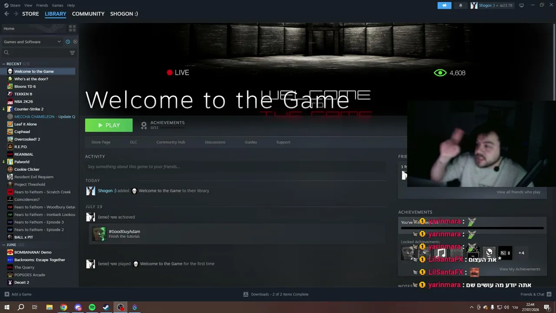Click the Friends & Chat bubble icon

click(549, 294)
